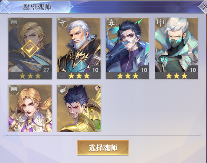Click the tower emblem on blue-haired hero card
207x163 pixels.
click(x=112, y=23)
